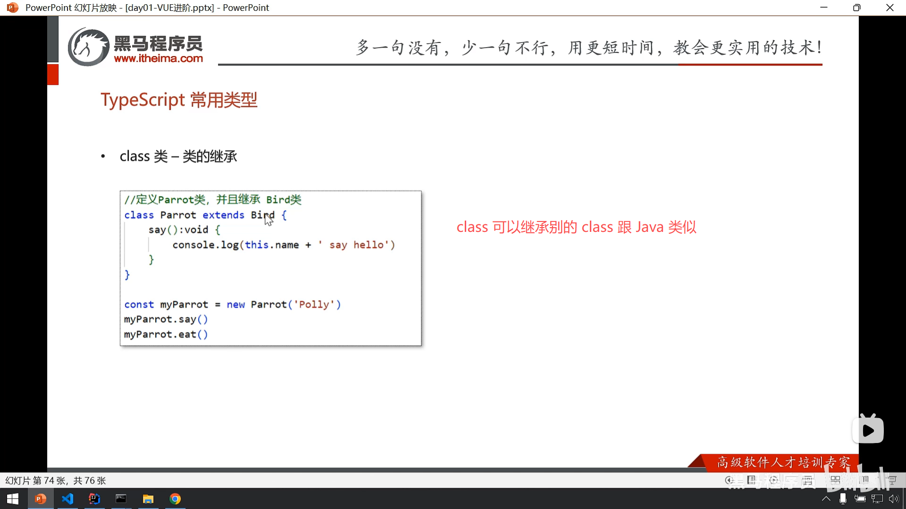The width and height of the screenshot is (906, 509).
Task: Click the bilibili play video button
Action: [x=868, y=430]
